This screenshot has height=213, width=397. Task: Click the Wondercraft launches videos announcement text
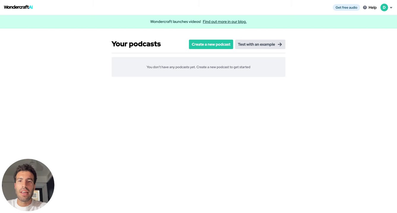pyautogui.click(x=175, y=22)
